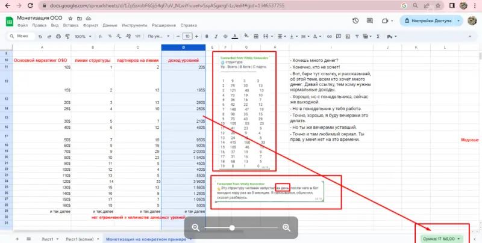
Task: Click the merge cells icon
Action: tap(266, 36)
